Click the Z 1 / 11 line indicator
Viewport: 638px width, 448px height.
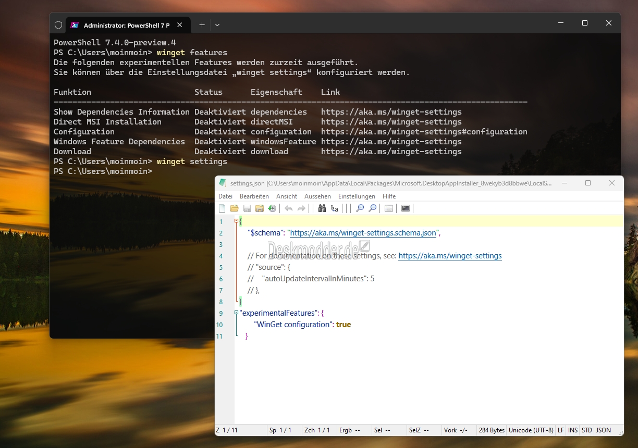227,430
